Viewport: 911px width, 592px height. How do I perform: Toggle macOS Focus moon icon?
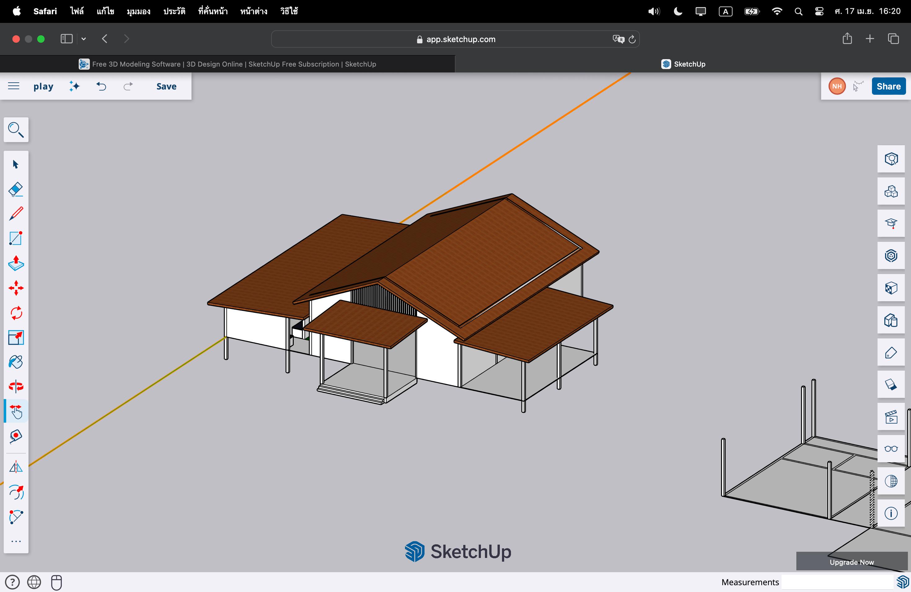677,11
